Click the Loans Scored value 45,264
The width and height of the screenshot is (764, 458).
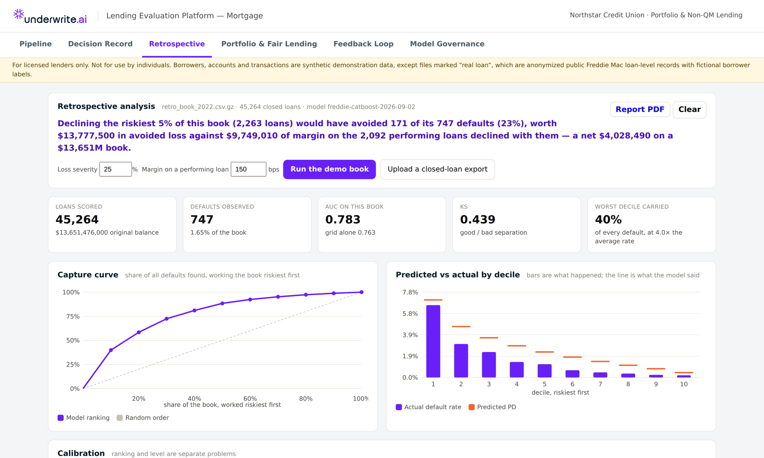click(x=77, y=219)
